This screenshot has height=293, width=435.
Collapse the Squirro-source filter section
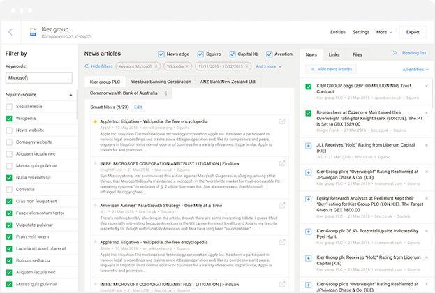tap(71, 95)
